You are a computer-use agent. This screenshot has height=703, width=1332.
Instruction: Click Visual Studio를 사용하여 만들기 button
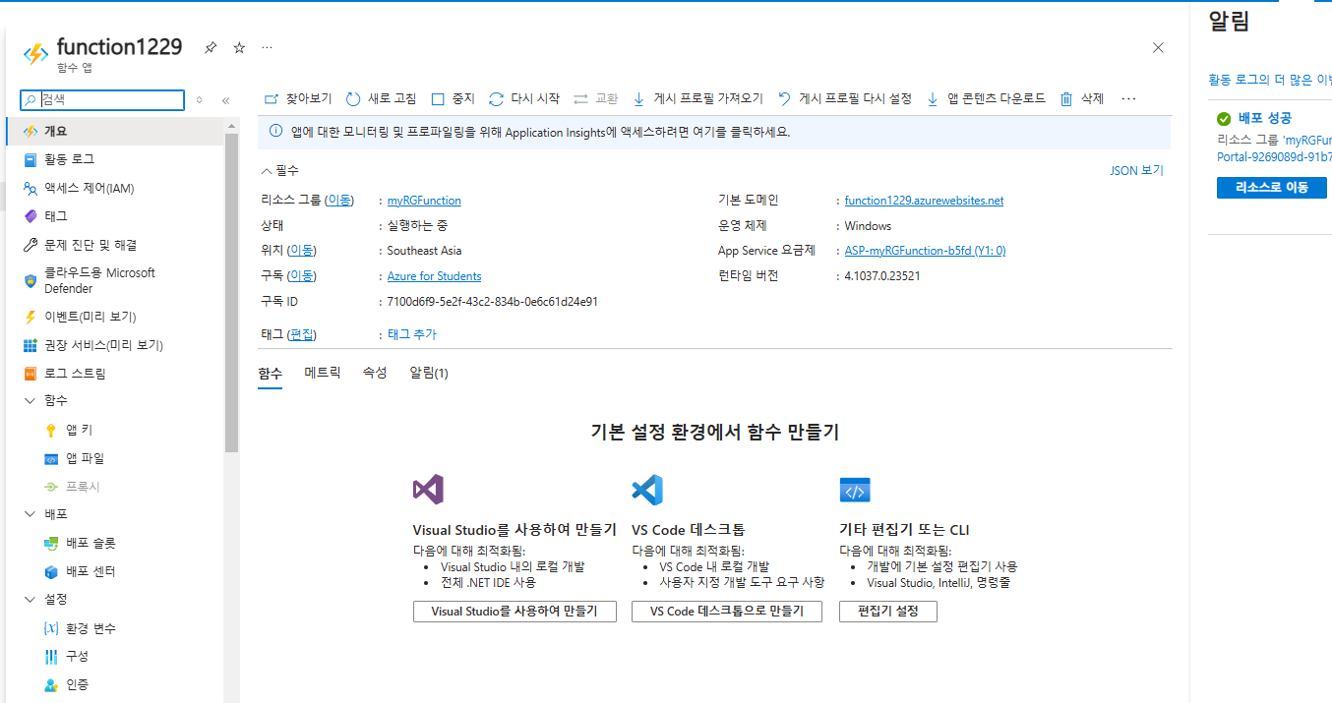pos(515,612)
